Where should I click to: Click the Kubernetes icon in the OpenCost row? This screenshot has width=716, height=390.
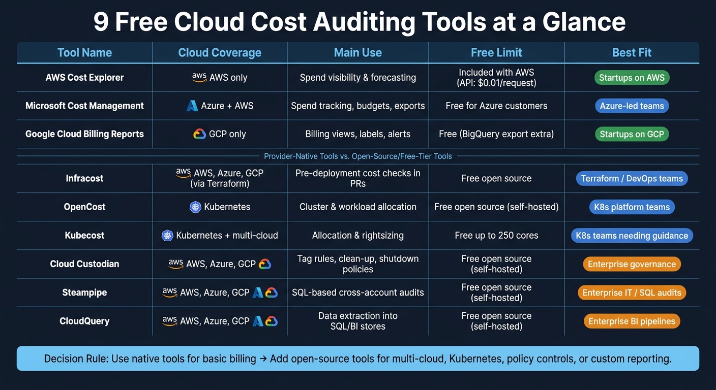(x=195, y=207)
